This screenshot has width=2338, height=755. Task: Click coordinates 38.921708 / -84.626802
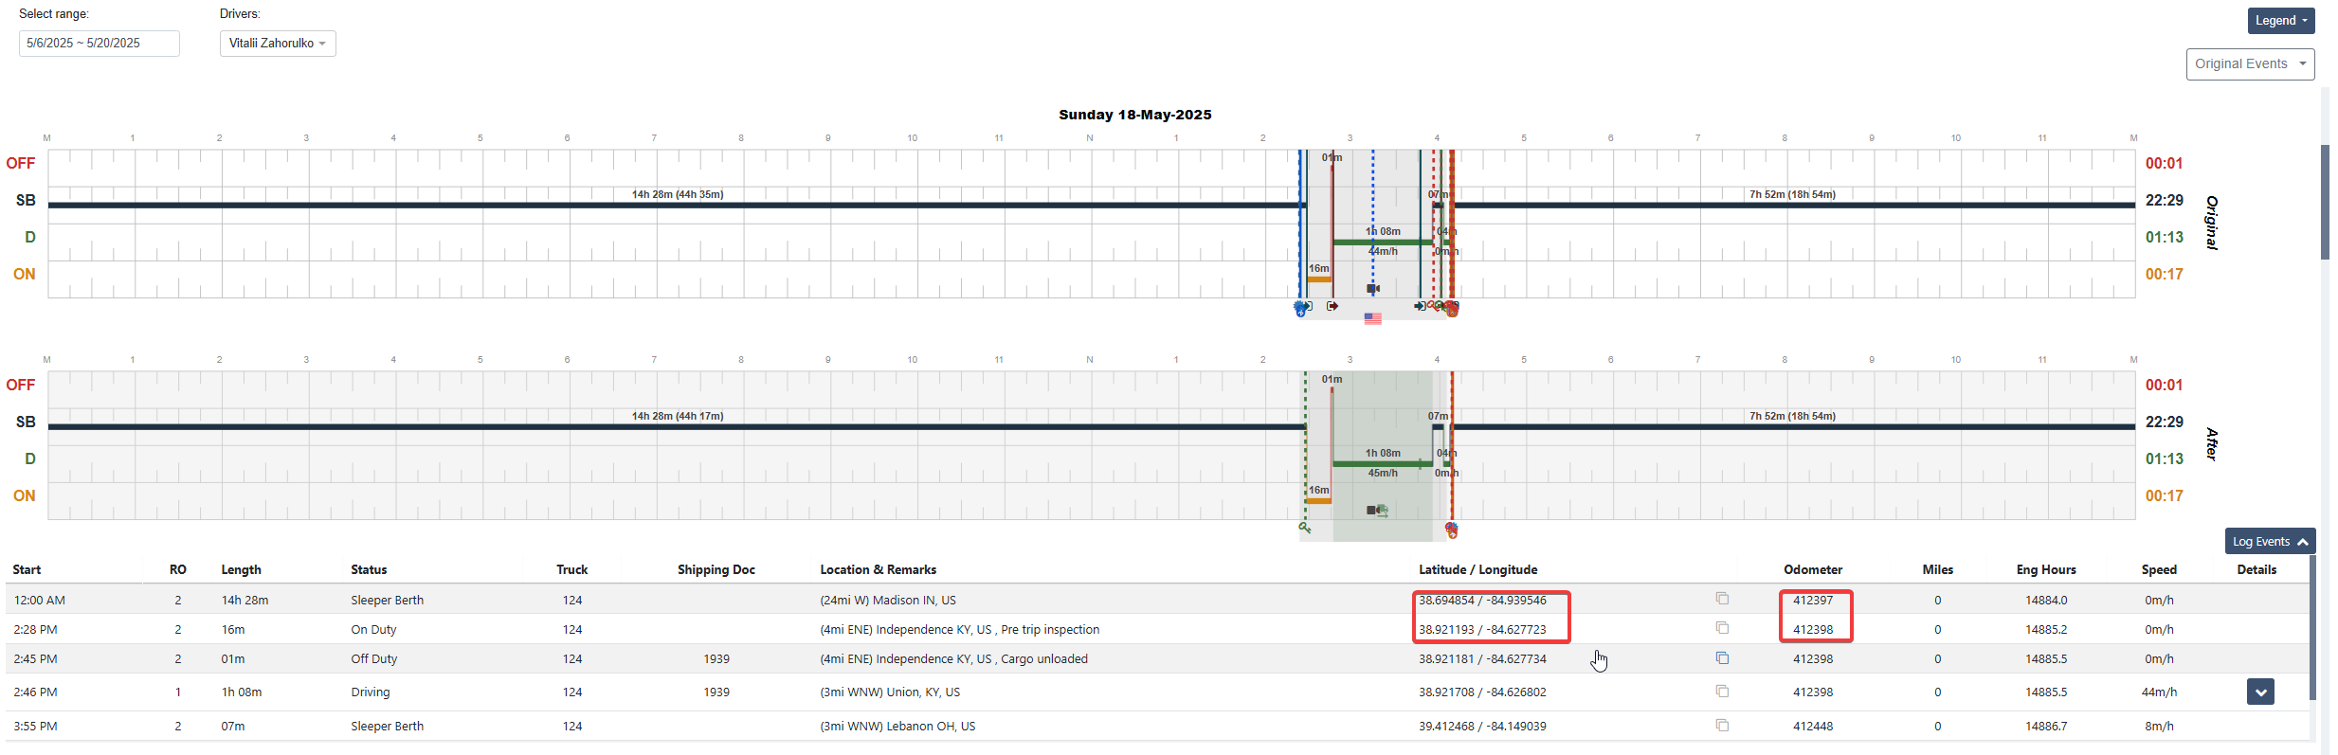point(1482,692)
